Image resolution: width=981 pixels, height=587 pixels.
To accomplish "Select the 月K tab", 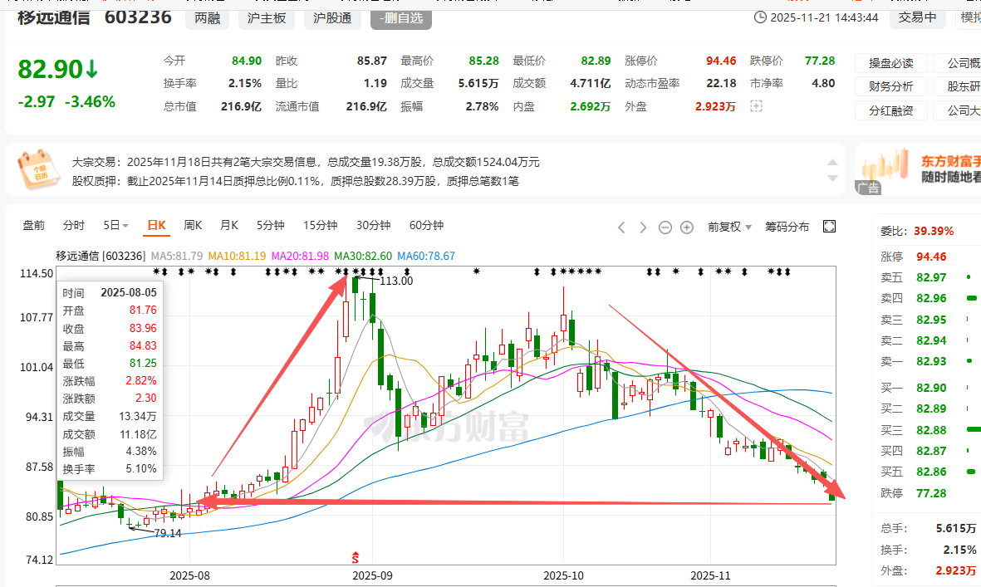I will 229,225.
